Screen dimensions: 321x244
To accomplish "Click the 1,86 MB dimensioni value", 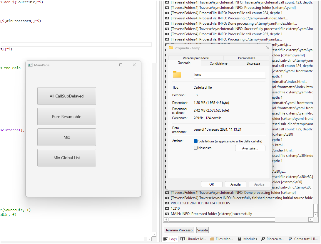I will 211,103.
